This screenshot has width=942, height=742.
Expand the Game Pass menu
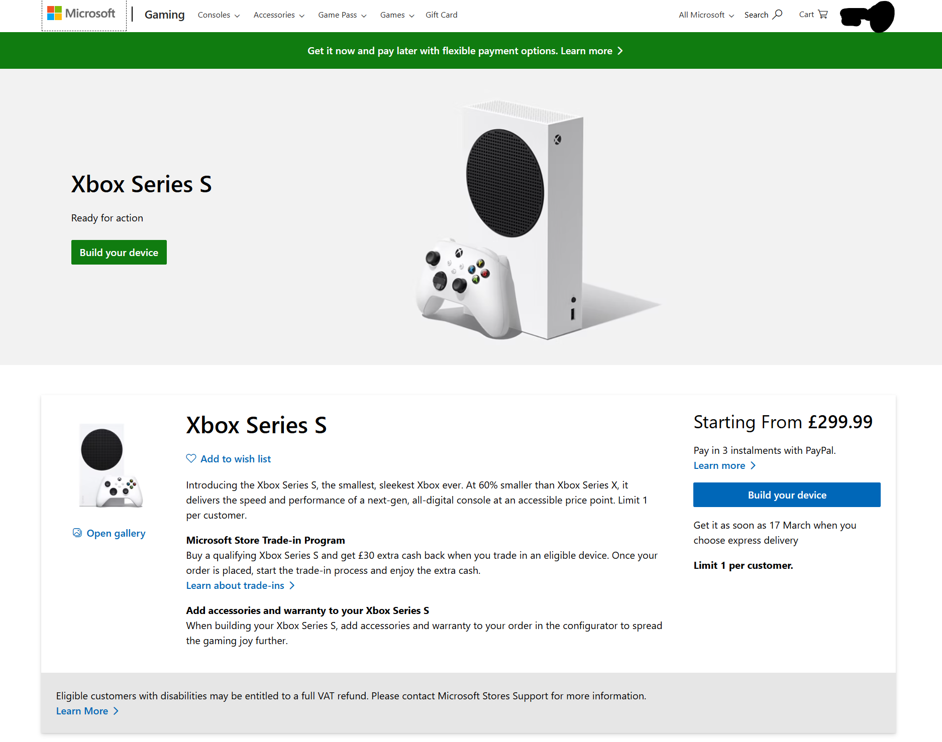pos(342,15)
